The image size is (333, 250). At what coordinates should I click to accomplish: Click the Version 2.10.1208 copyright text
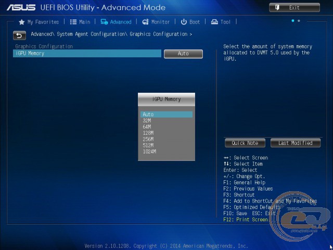click(166, 246)
